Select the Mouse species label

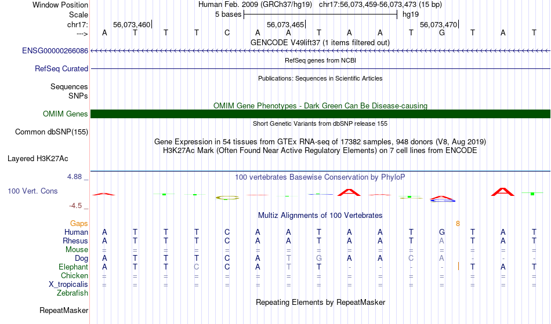tap(77, 250)
